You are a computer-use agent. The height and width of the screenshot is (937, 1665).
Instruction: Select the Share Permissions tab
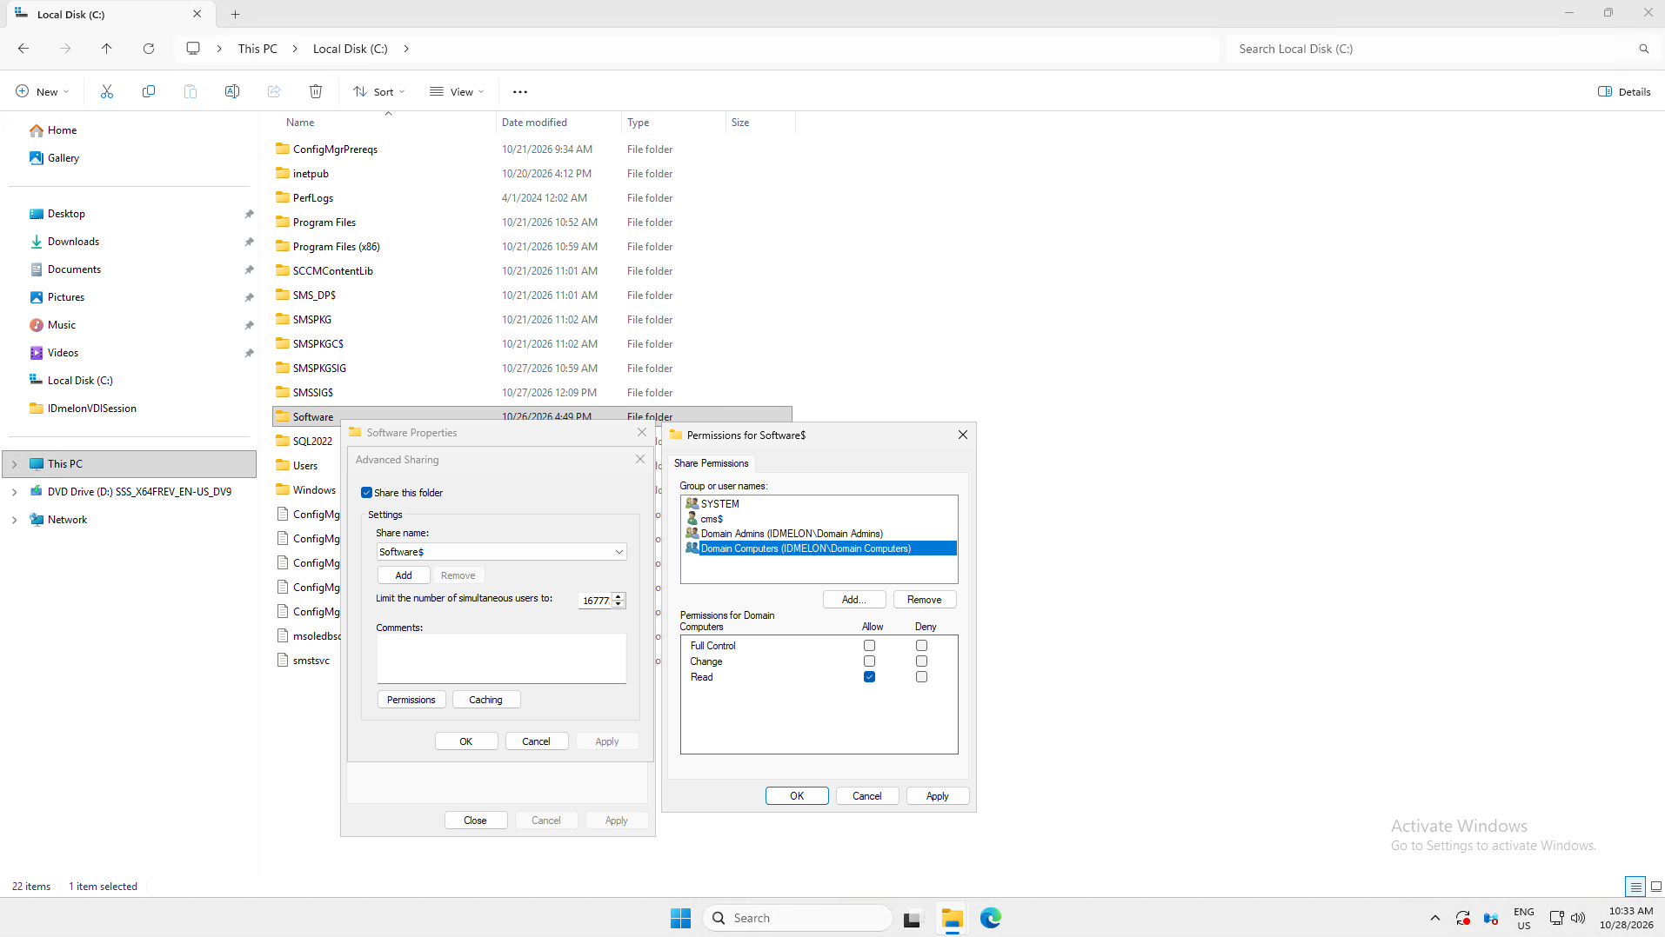click(x=711, y=463)
